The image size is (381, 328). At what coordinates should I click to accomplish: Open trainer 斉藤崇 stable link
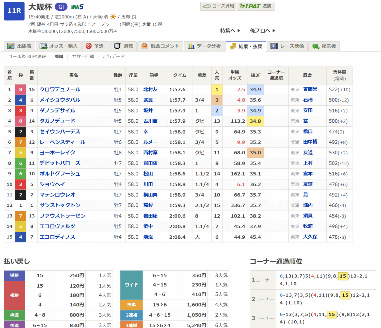[x=310, y=89]
